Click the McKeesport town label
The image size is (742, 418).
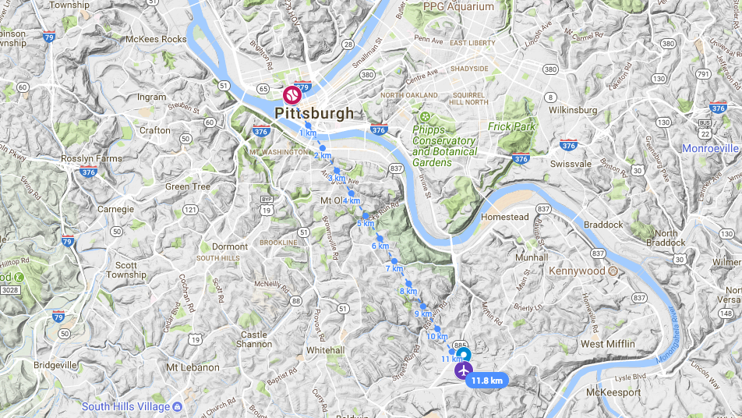pos(613,392)
